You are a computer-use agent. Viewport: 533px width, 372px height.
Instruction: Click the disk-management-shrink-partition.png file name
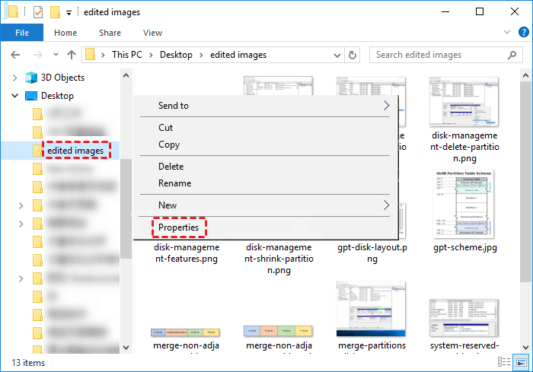[279, 259]
